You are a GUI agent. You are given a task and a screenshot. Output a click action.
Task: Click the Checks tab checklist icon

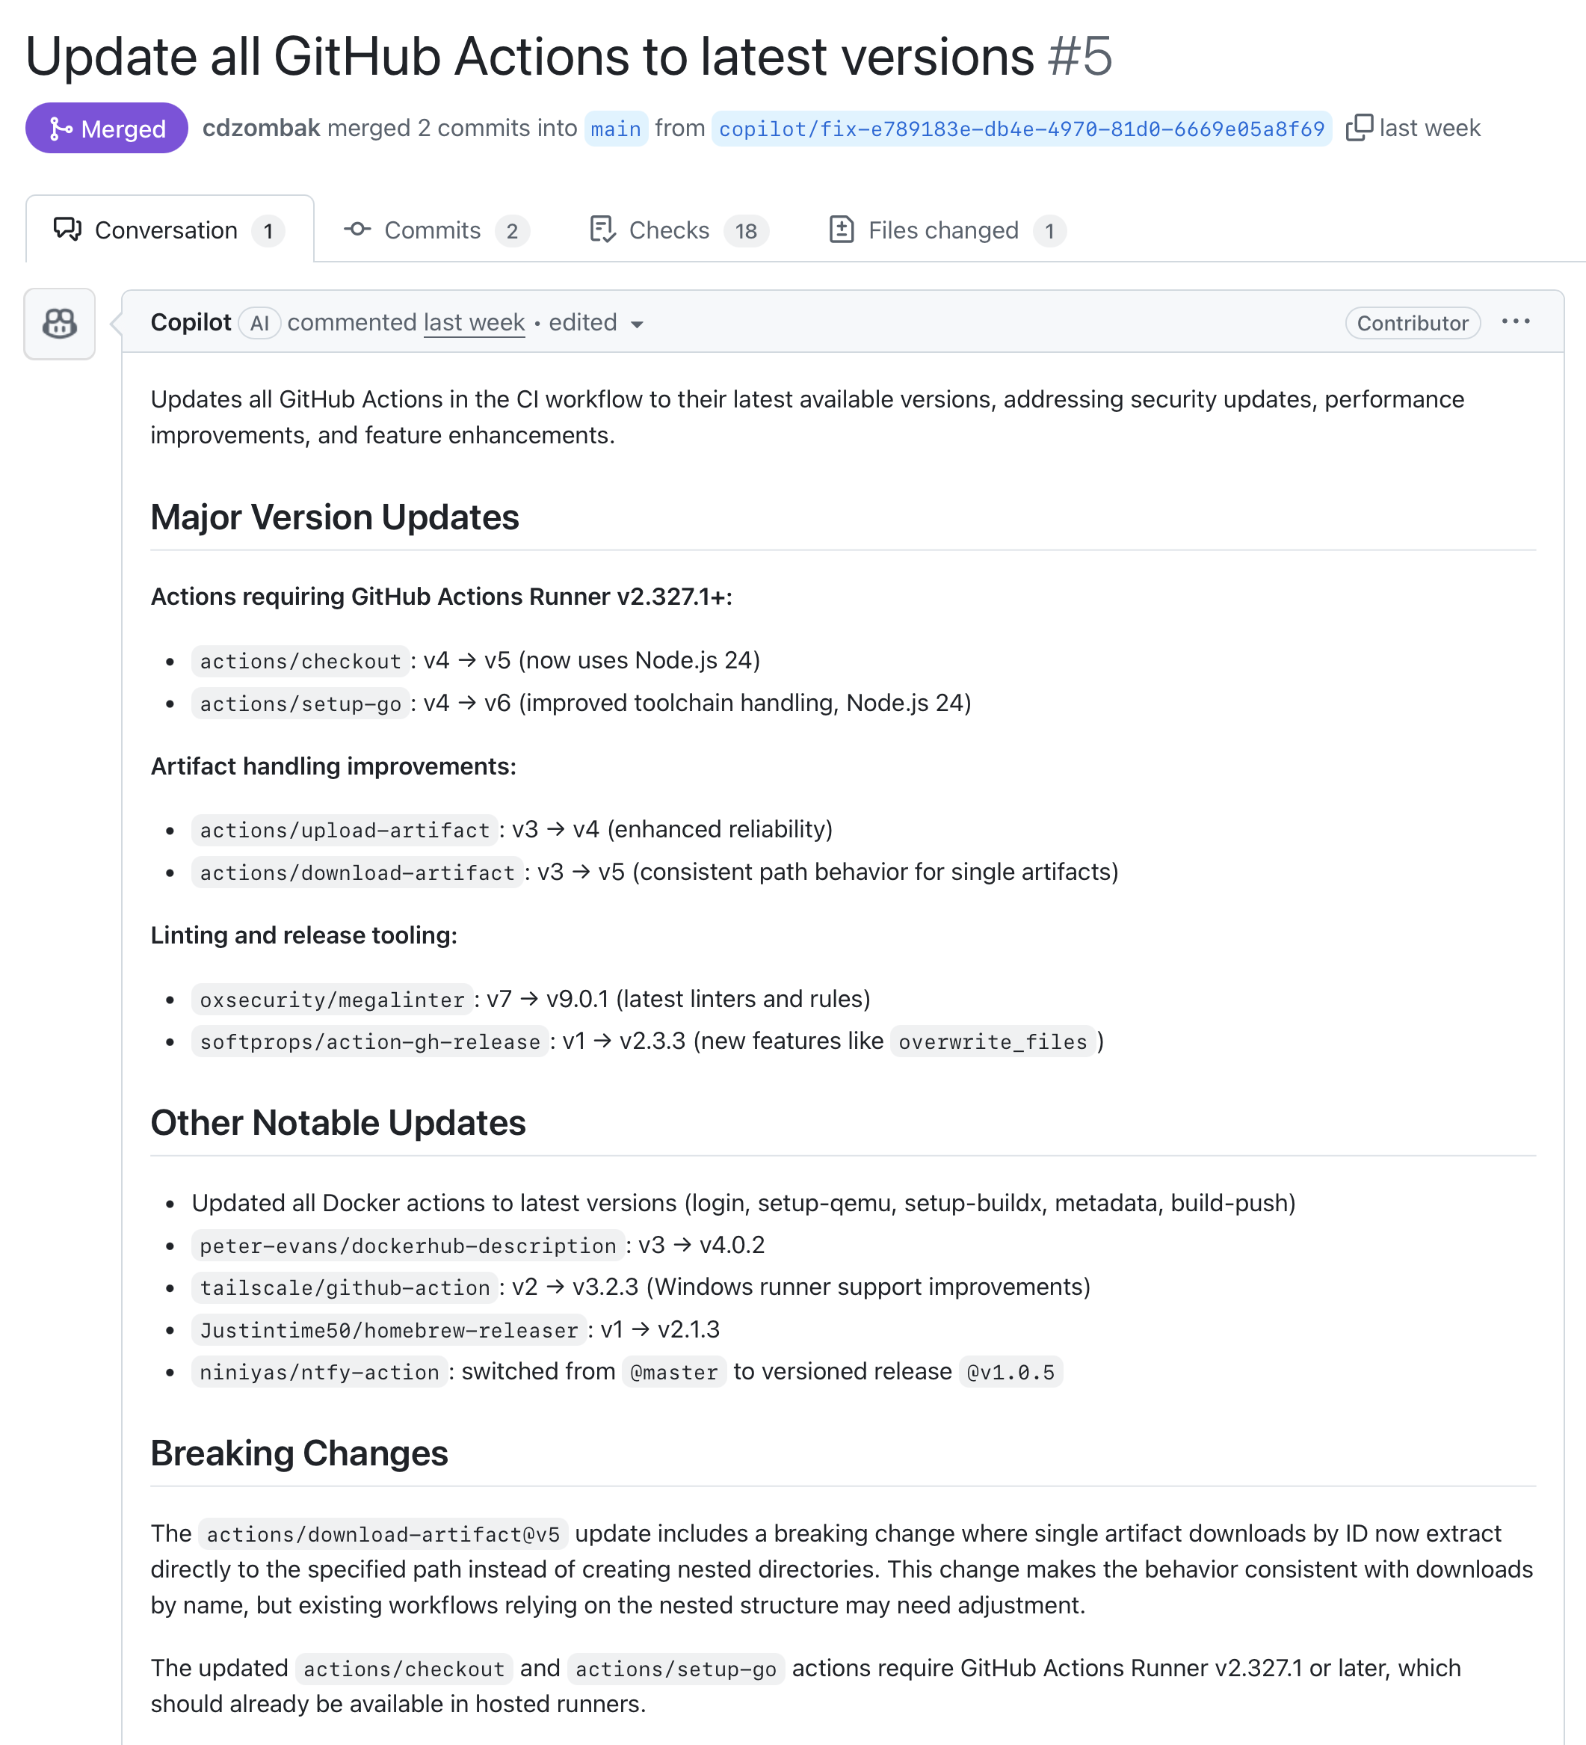602,230
